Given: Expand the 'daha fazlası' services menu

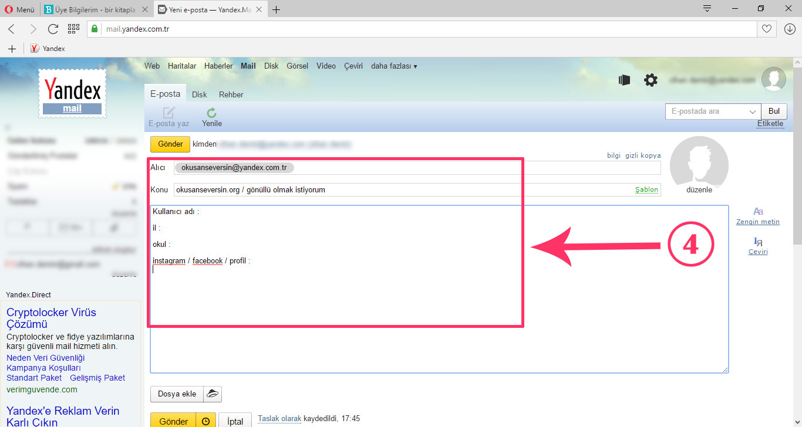Looking at the screenshot, I should click(394, 66).
